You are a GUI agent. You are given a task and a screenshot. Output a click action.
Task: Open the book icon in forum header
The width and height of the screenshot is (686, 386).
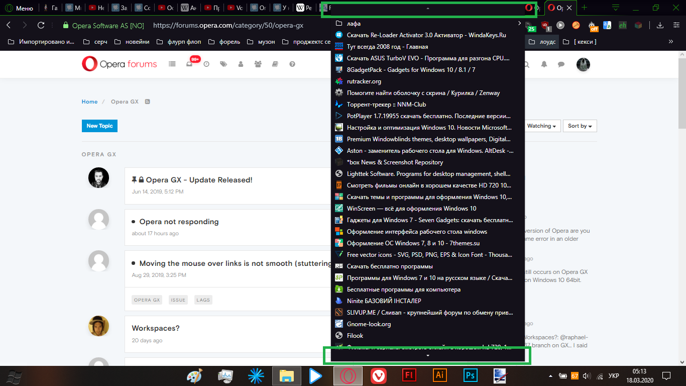[x=275, y=64]
